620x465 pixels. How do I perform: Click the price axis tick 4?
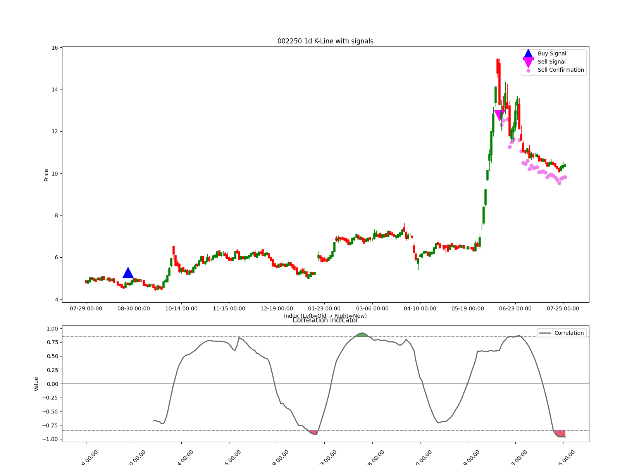pos(56,300)
